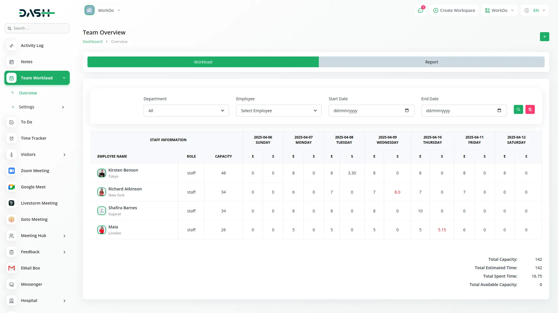Viewport: 558px width, 313px height.
Task: Click the Dashboard breadcrumb link
Action: click(x=92, y=41)
